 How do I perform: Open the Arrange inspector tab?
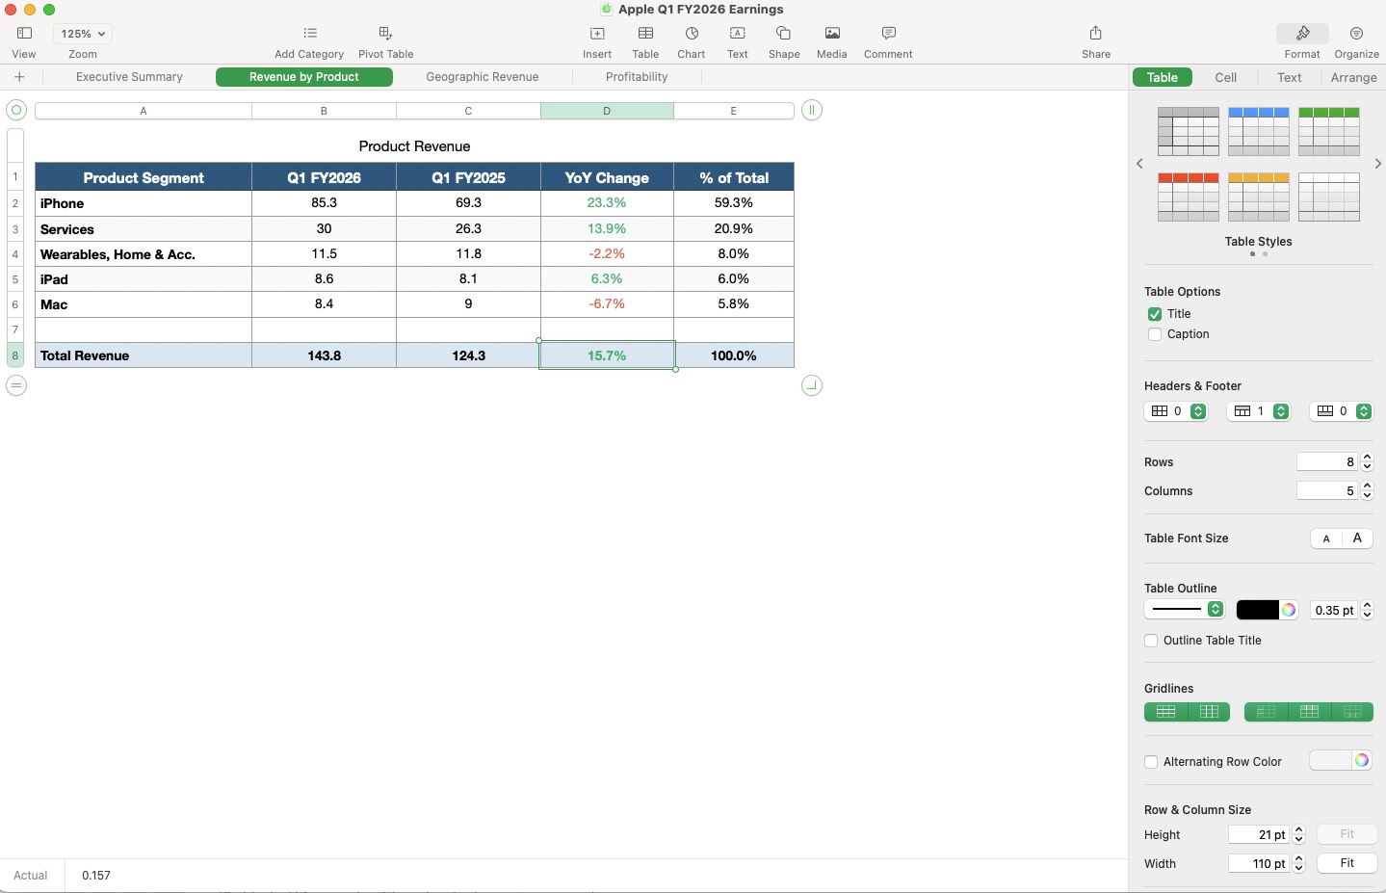point(1353,77)
